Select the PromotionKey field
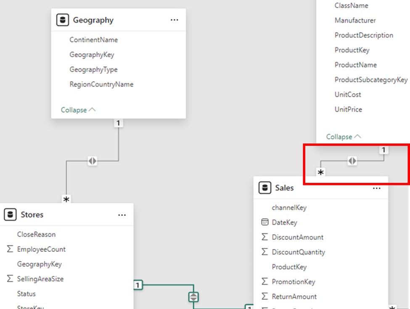 pos(294,282)
